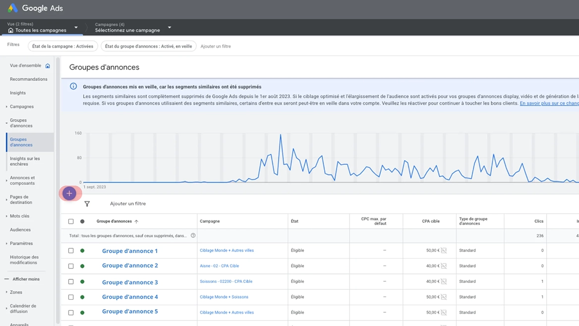Open the Ciblage Monde + Soissons campaign link
The image size is (579, 326).
coord(224,297)
